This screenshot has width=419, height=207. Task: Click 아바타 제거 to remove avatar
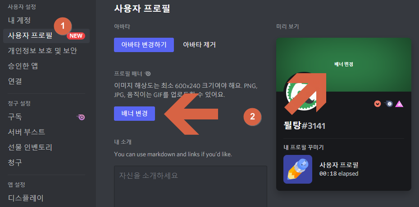click(x=199, y=45)
